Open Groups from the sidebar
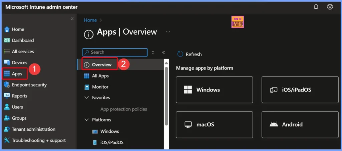The height and width of the screenshot is (151, 342). (19, 118)
